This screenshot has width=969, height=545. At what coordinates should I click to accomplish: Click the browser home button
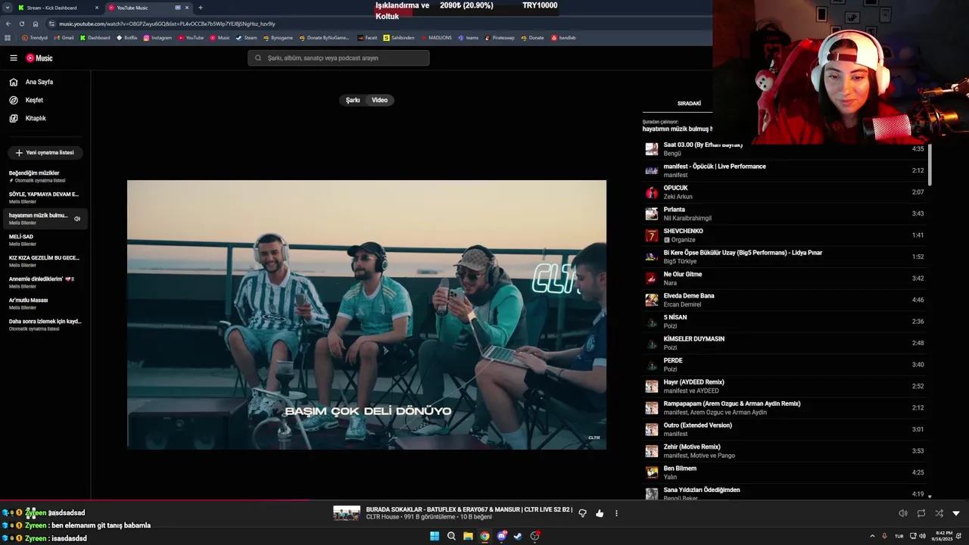coord(36,24)
